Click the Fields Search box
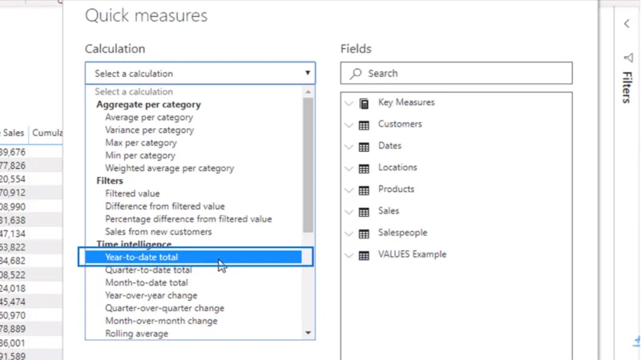 coord(456,73)
